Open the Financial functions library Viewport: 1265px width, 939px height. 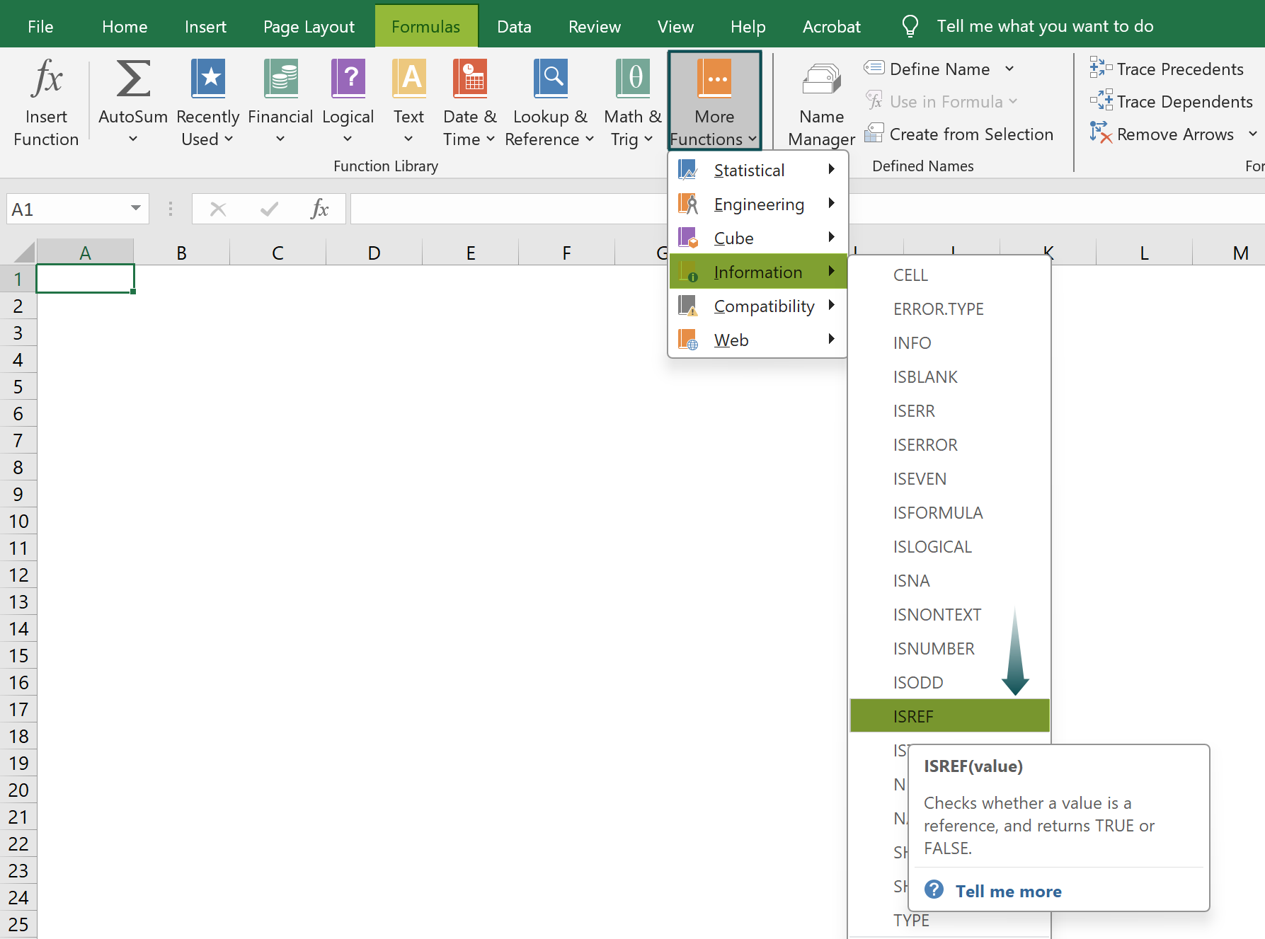280,101
